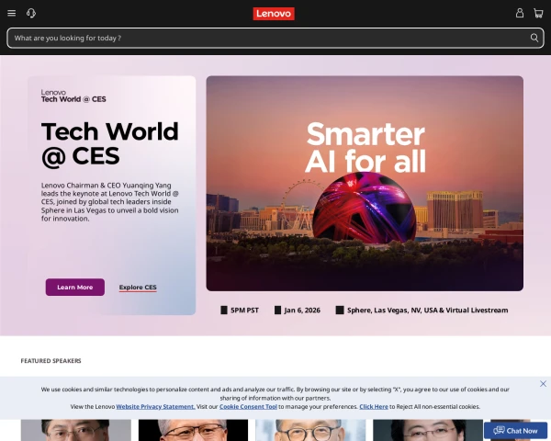Open the account profile icon

[520, 14]
